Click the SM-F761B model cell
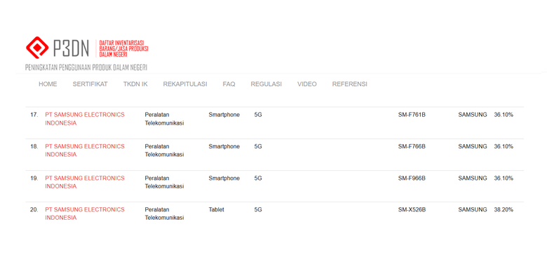Screen dimensions: 547x273 click(412, 115)
